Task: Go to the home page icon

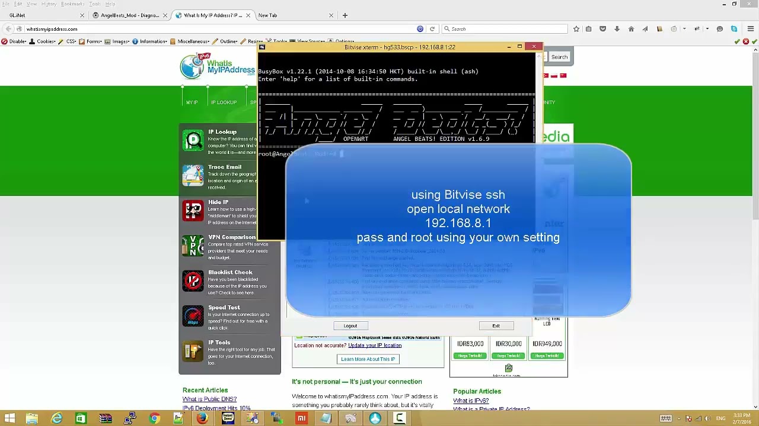Action: tap(631, 28)
